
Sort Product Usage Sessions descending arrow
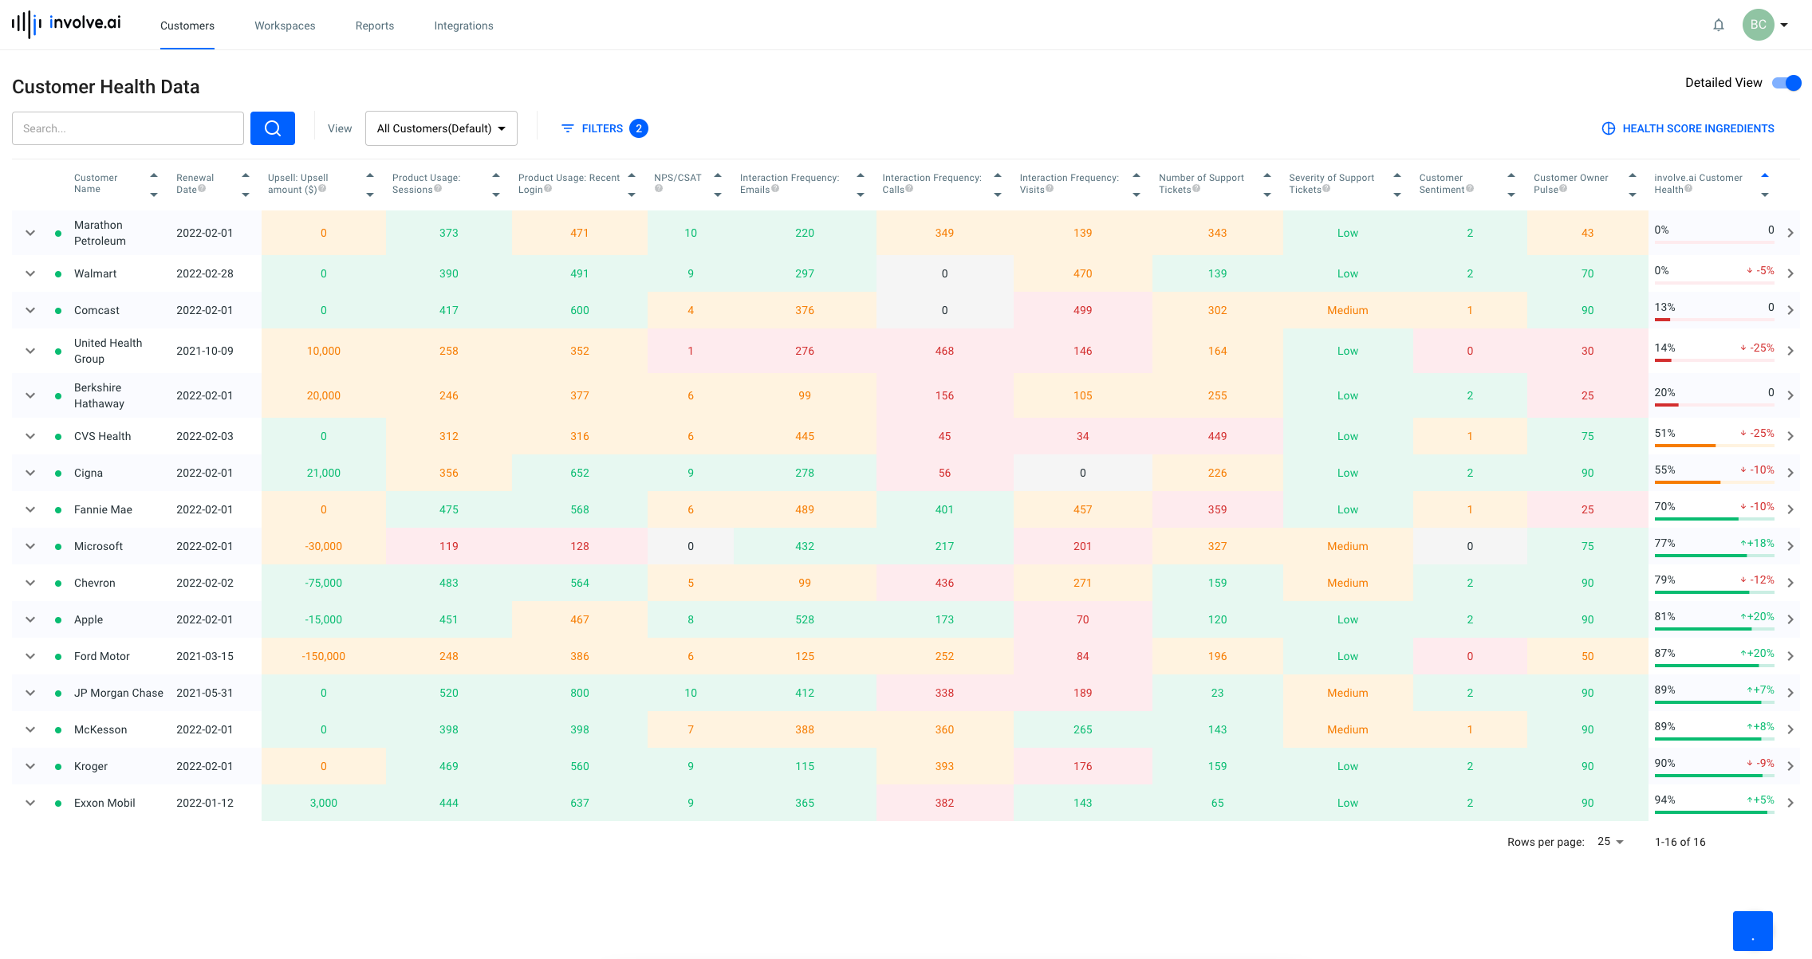point(496,195)
